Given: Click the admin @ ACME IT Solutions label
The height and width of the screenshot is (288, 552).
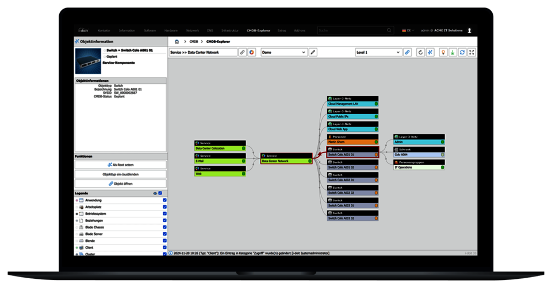Looking at the screenshot, I should [x=442, y=30].
